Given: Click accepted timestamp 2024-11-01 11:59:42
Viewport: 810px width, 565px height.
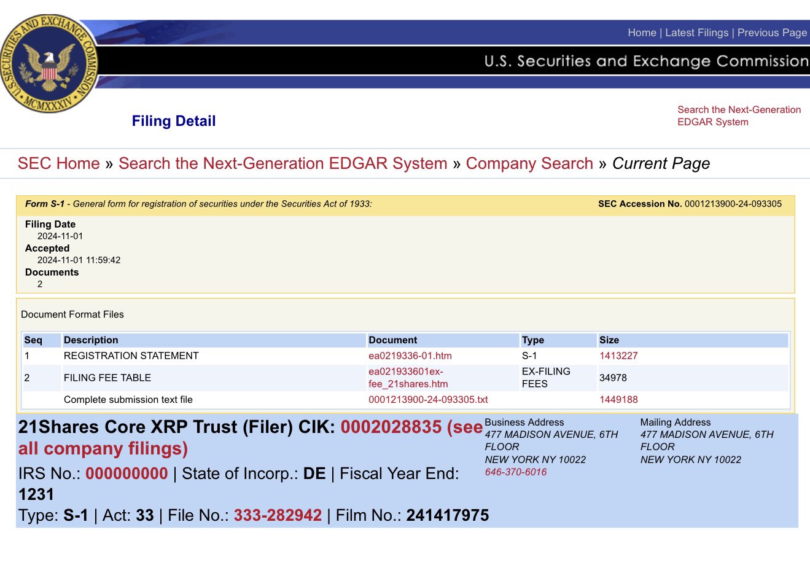Looking at the screenshot, I should (79, 260).
